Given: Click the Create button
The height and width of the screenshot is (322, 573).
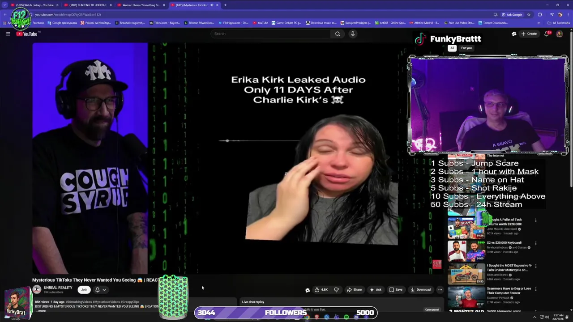Looking at the screenshot, I should coord(529,34).
